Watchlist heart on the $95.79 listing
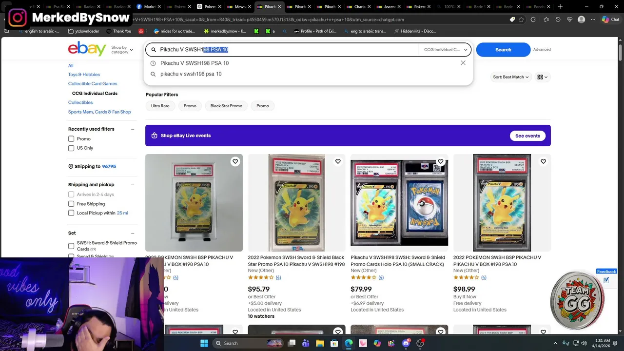 pos(338,161)
